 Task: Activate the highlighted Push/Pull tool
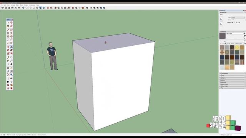click(x=12, y=47)
